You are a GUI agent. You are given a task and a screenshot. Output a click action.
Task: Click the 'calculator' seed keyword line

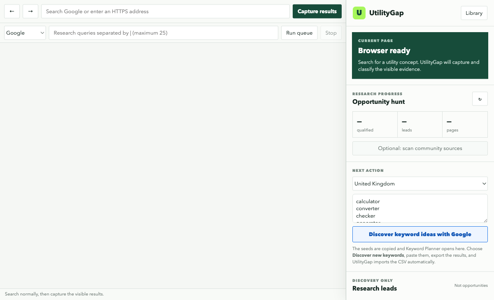coord(368,202)
